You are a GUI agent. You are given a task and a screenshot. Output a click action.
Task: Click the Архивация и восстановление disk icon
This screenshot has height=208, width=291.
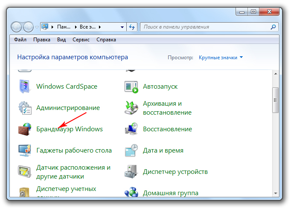point(131,108)
